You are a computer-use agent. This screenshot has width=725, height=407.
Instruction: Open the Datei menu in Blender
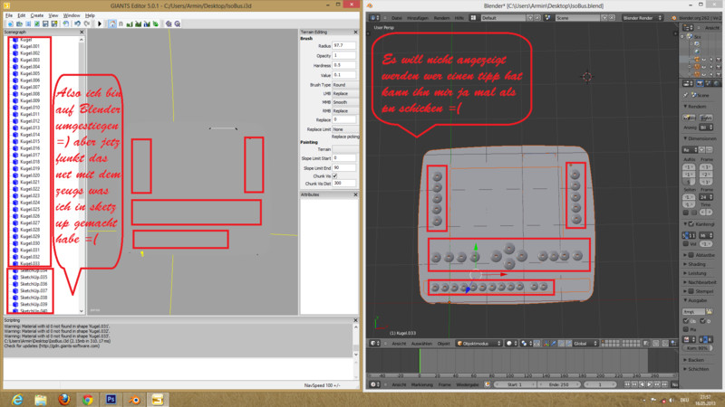pyautogui.click(x=397, y=18)
